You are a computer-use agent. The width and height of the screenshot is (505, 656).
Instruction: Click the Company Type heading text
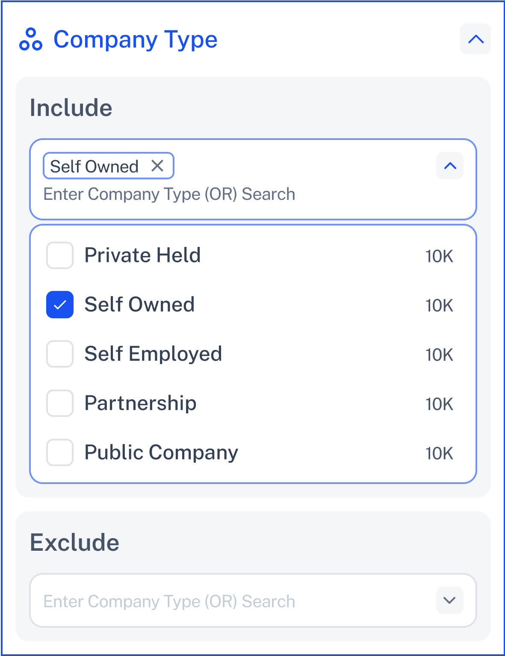(x=135, y=40)
